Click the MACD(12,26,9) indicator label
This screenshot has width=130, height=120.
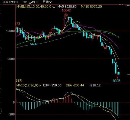[x=27, y=85]
